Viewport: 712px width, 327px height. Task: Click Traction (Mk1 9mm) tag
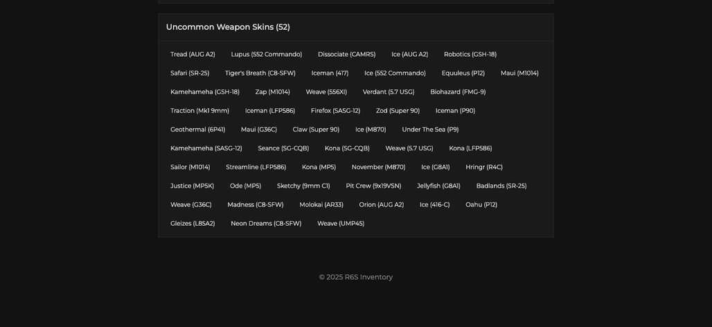[199, 111]
